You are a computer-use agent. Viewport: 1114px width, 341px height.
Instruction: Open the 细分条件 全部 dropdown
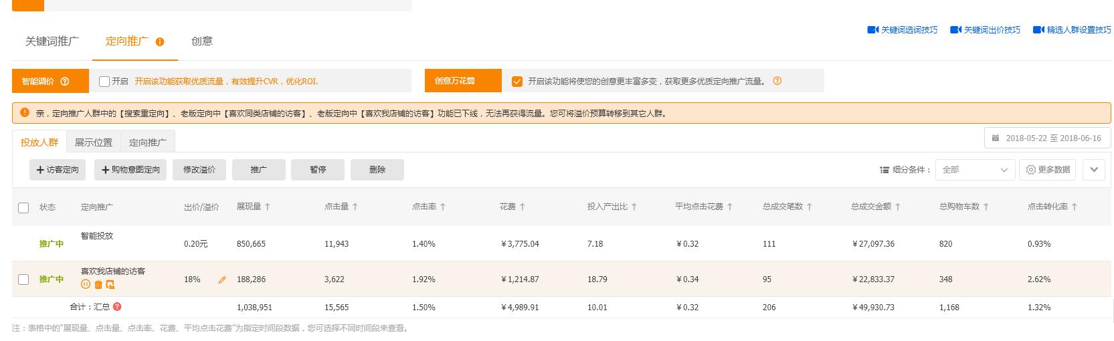pyautogui.click(x=975, y=170)
